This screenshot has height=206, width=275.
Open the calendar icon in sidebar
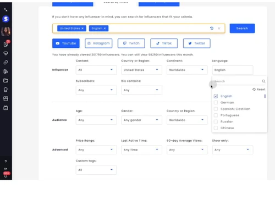pyautogui.click(x=5, y=108)
